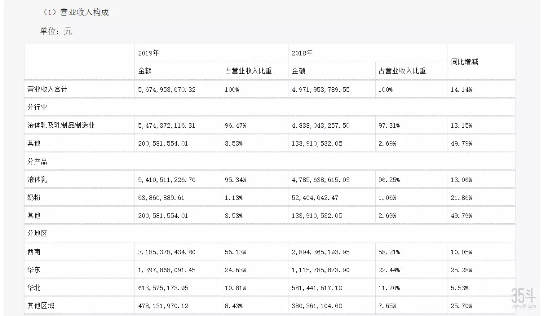This screenshot has height=316, width=544.
Task: Click the 同比增减 column header
Action: pos(464,62)
